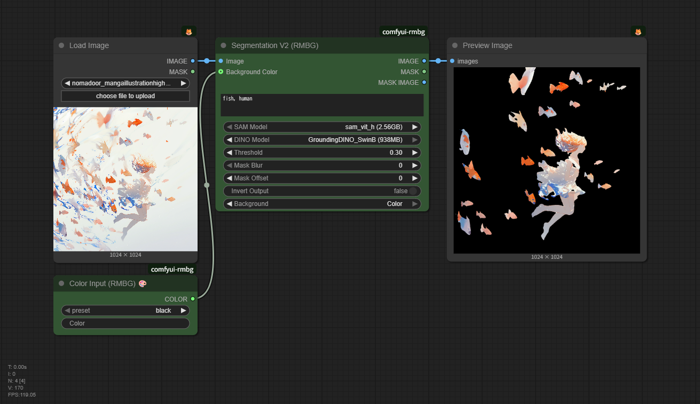Click the fox badge above Preview Image node
The image size is (700, 404).
tap(638, 31)
